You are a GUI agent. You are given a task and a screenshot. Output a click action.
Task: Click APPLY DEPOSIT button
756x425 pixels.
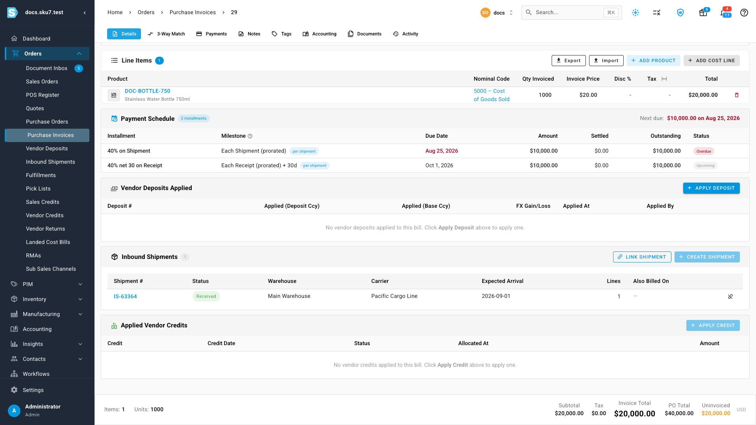(x=712, y=188)
